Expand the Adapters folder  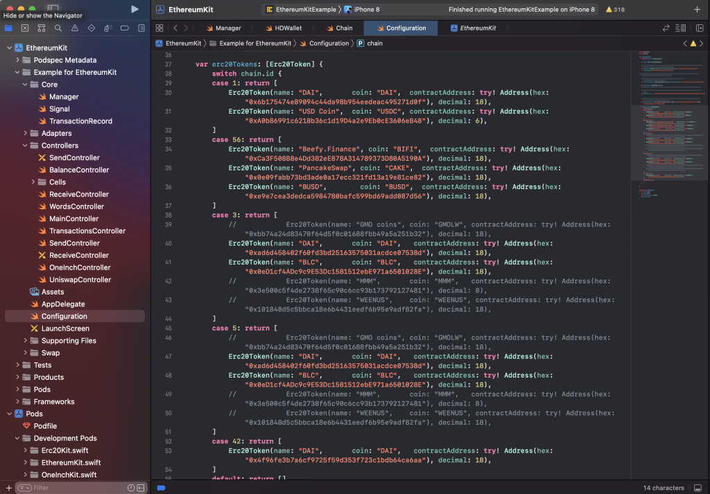pyautogui.click(x=26, y=133)
